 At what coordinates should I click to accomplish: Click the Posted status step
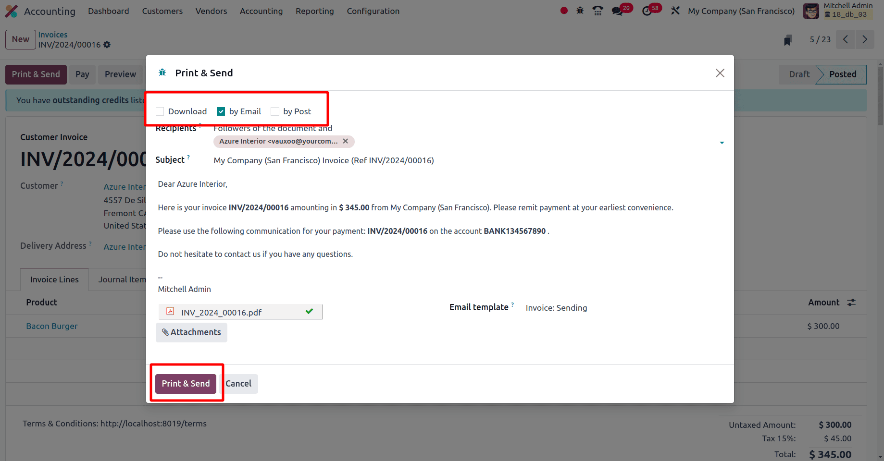click(x=843, y=74)
